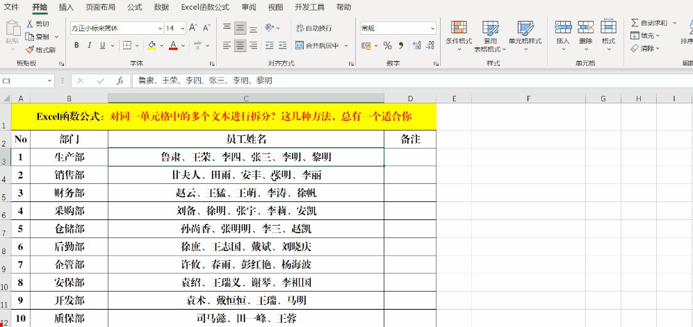Click the Format Painter (格式刷) brush icon
Image resolution: width=693 pixels, height=327 pixels.
[30, 49]
